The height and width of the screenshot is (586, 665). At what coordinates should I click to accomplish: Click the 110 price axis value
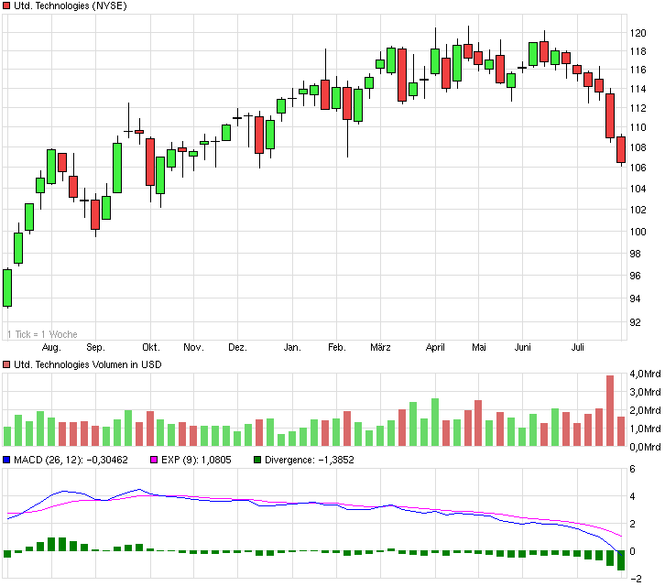tap(638, 127)
